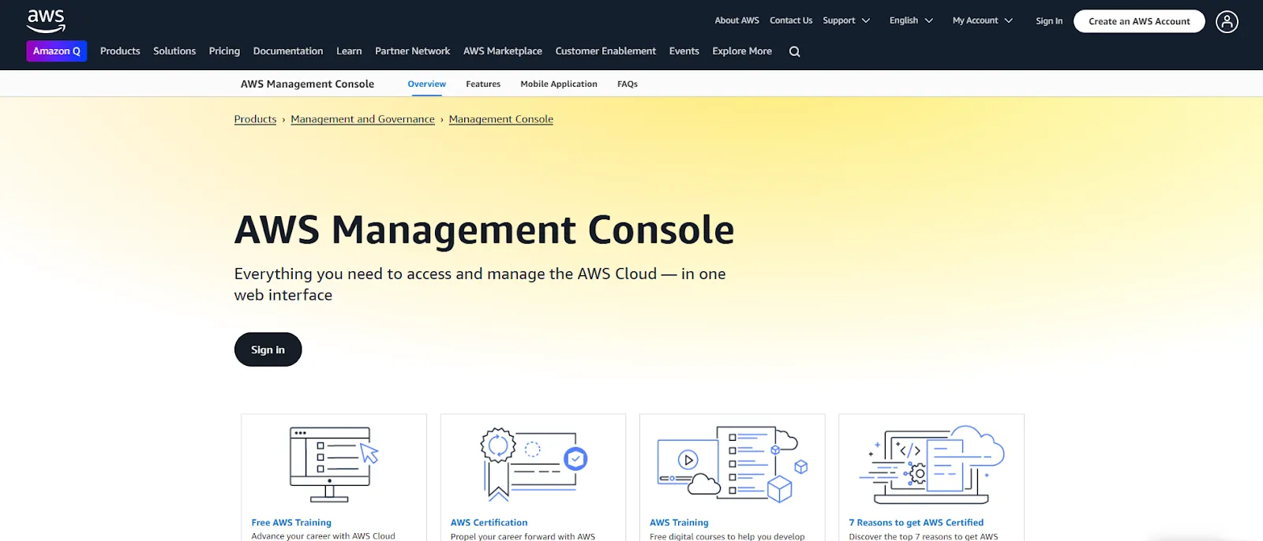Screen dimensions: 1263x541
Task: Go to About AWS
Action: [x=736, y=21]
